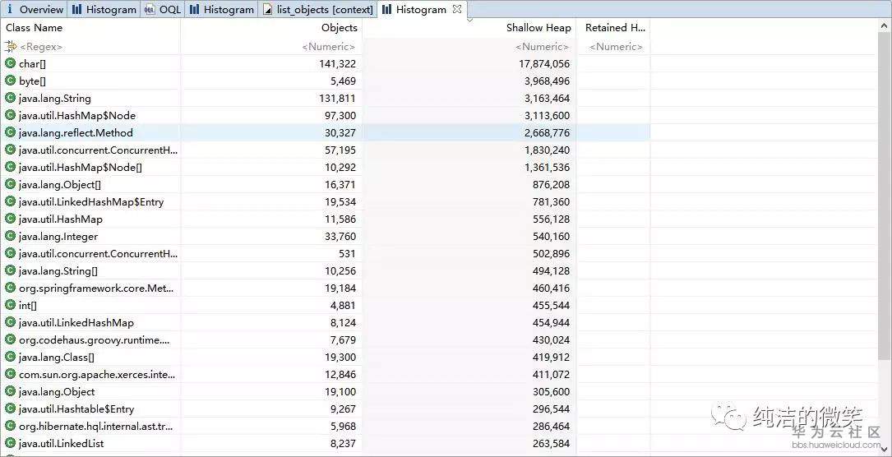Click the shallow heap value 2,668,776
Screen dimensions: 892x457
547,132
